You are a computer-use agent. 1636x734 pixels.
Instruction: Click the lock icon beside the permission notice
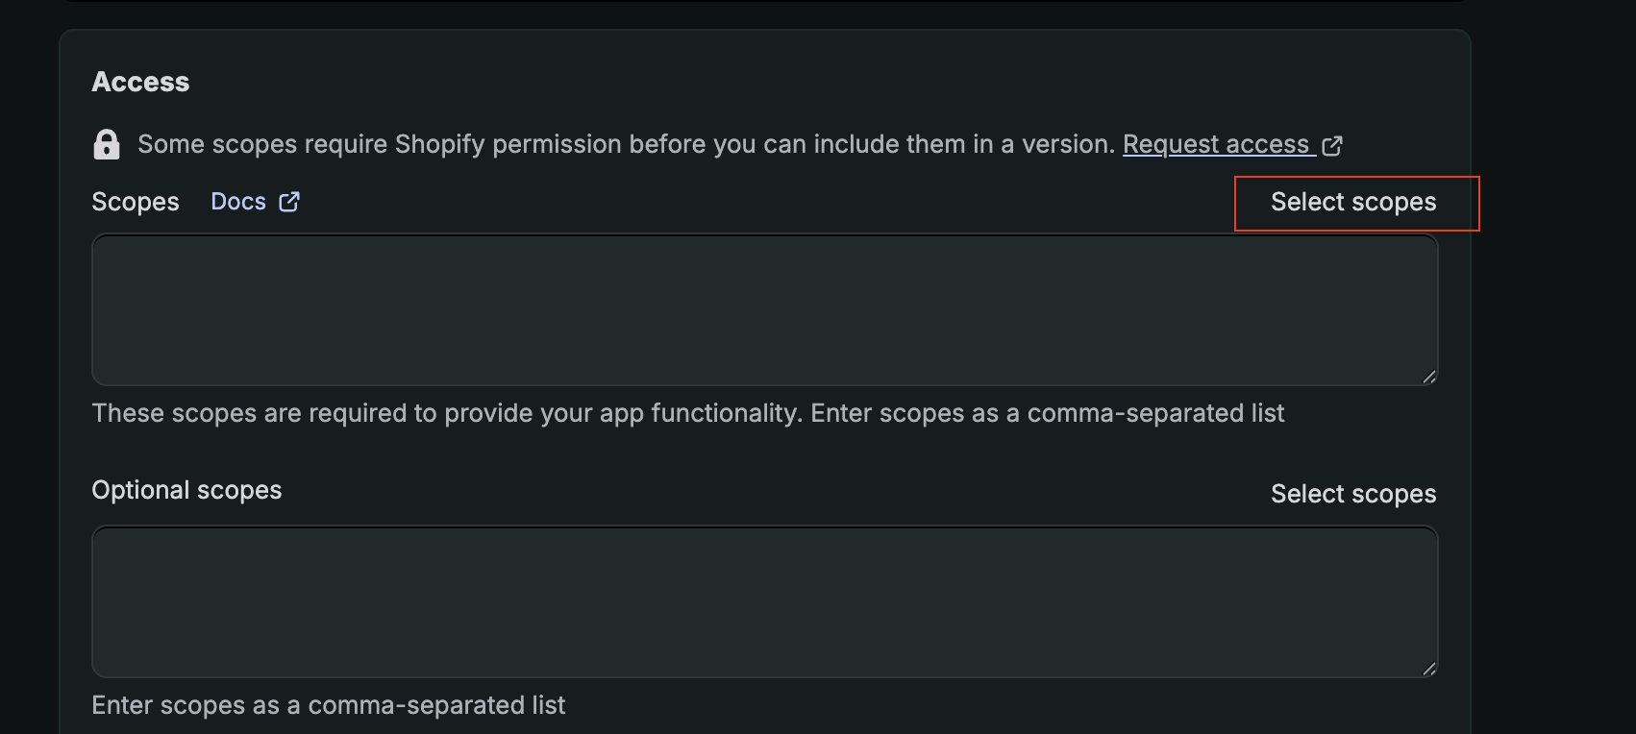pos(107,144)
